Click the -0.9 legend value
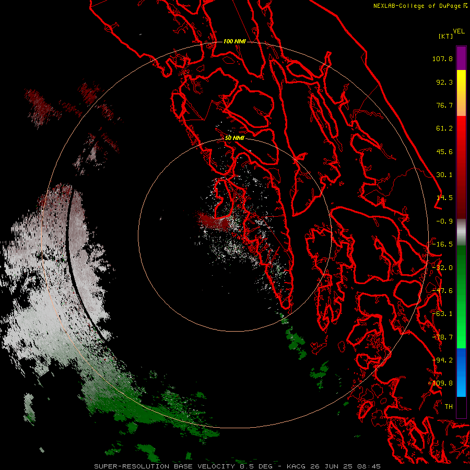The width and height of the screenshot is (470, 470). [x=444, y=221]
